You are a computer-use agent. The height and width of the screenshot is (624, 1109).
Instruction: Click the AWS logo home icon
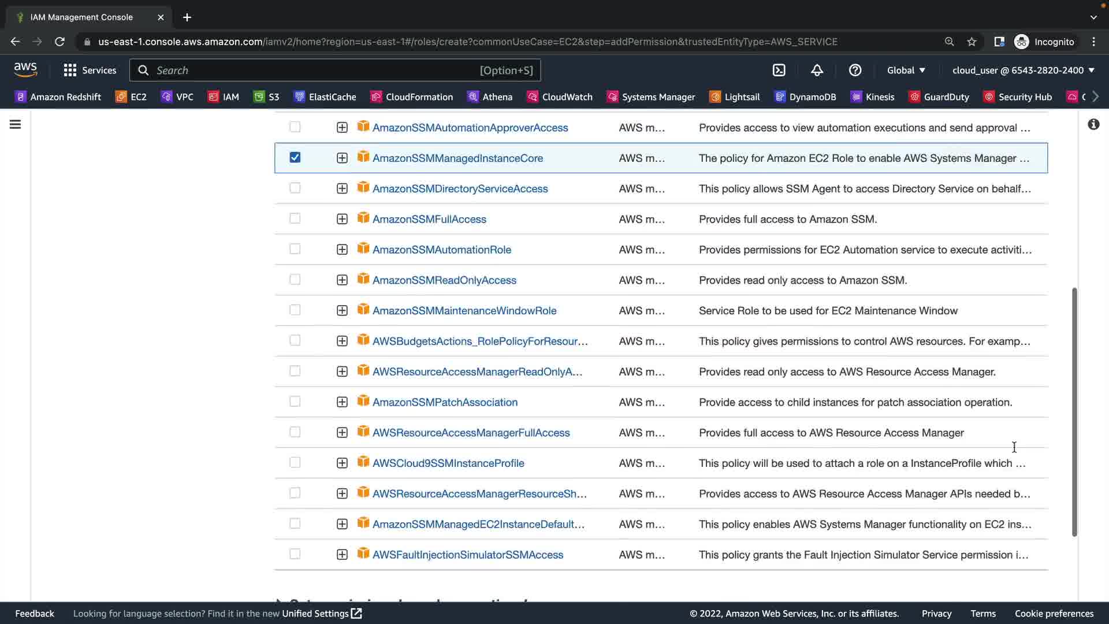[25, 70]
